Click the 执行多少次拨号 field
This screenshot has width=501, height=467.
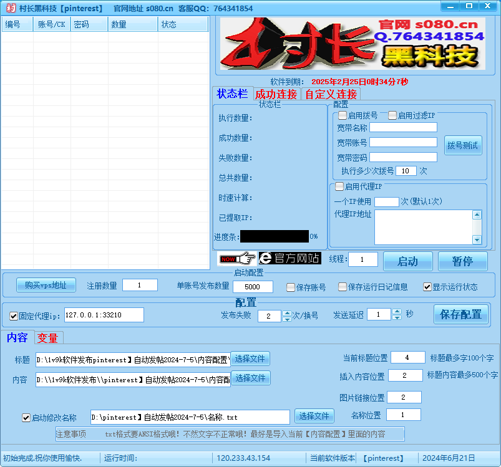[406, 171]
